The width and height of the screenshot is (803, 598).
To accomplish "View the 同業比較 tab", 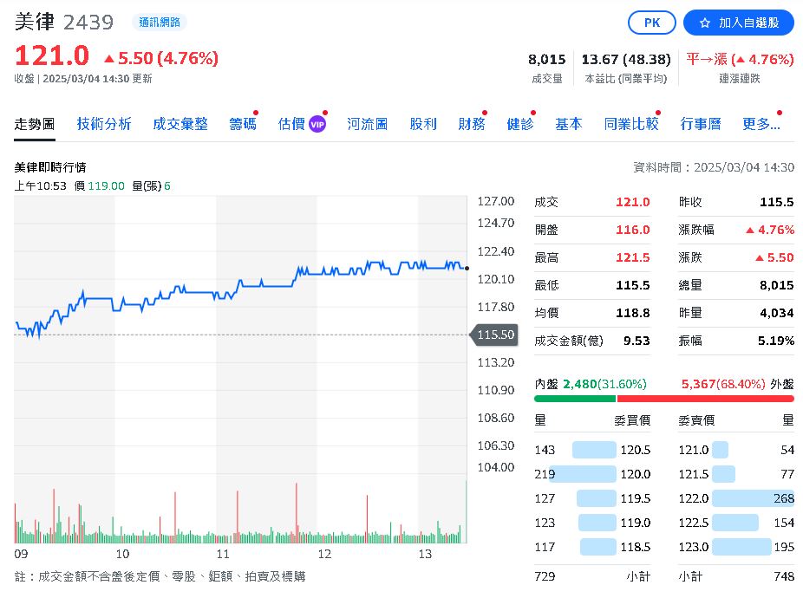I will click(x=631, y=124).
